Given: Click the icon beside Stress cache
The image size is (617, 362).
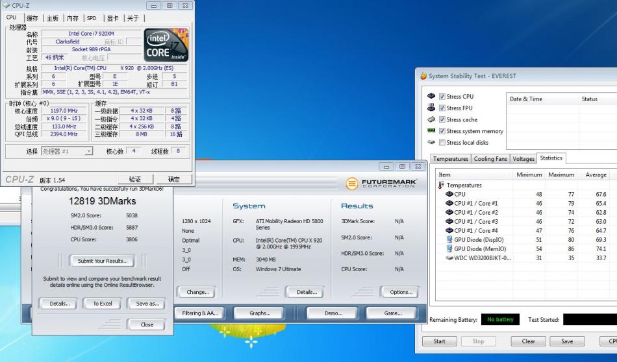Looking at the screenshot, I should tap(431, 119).
